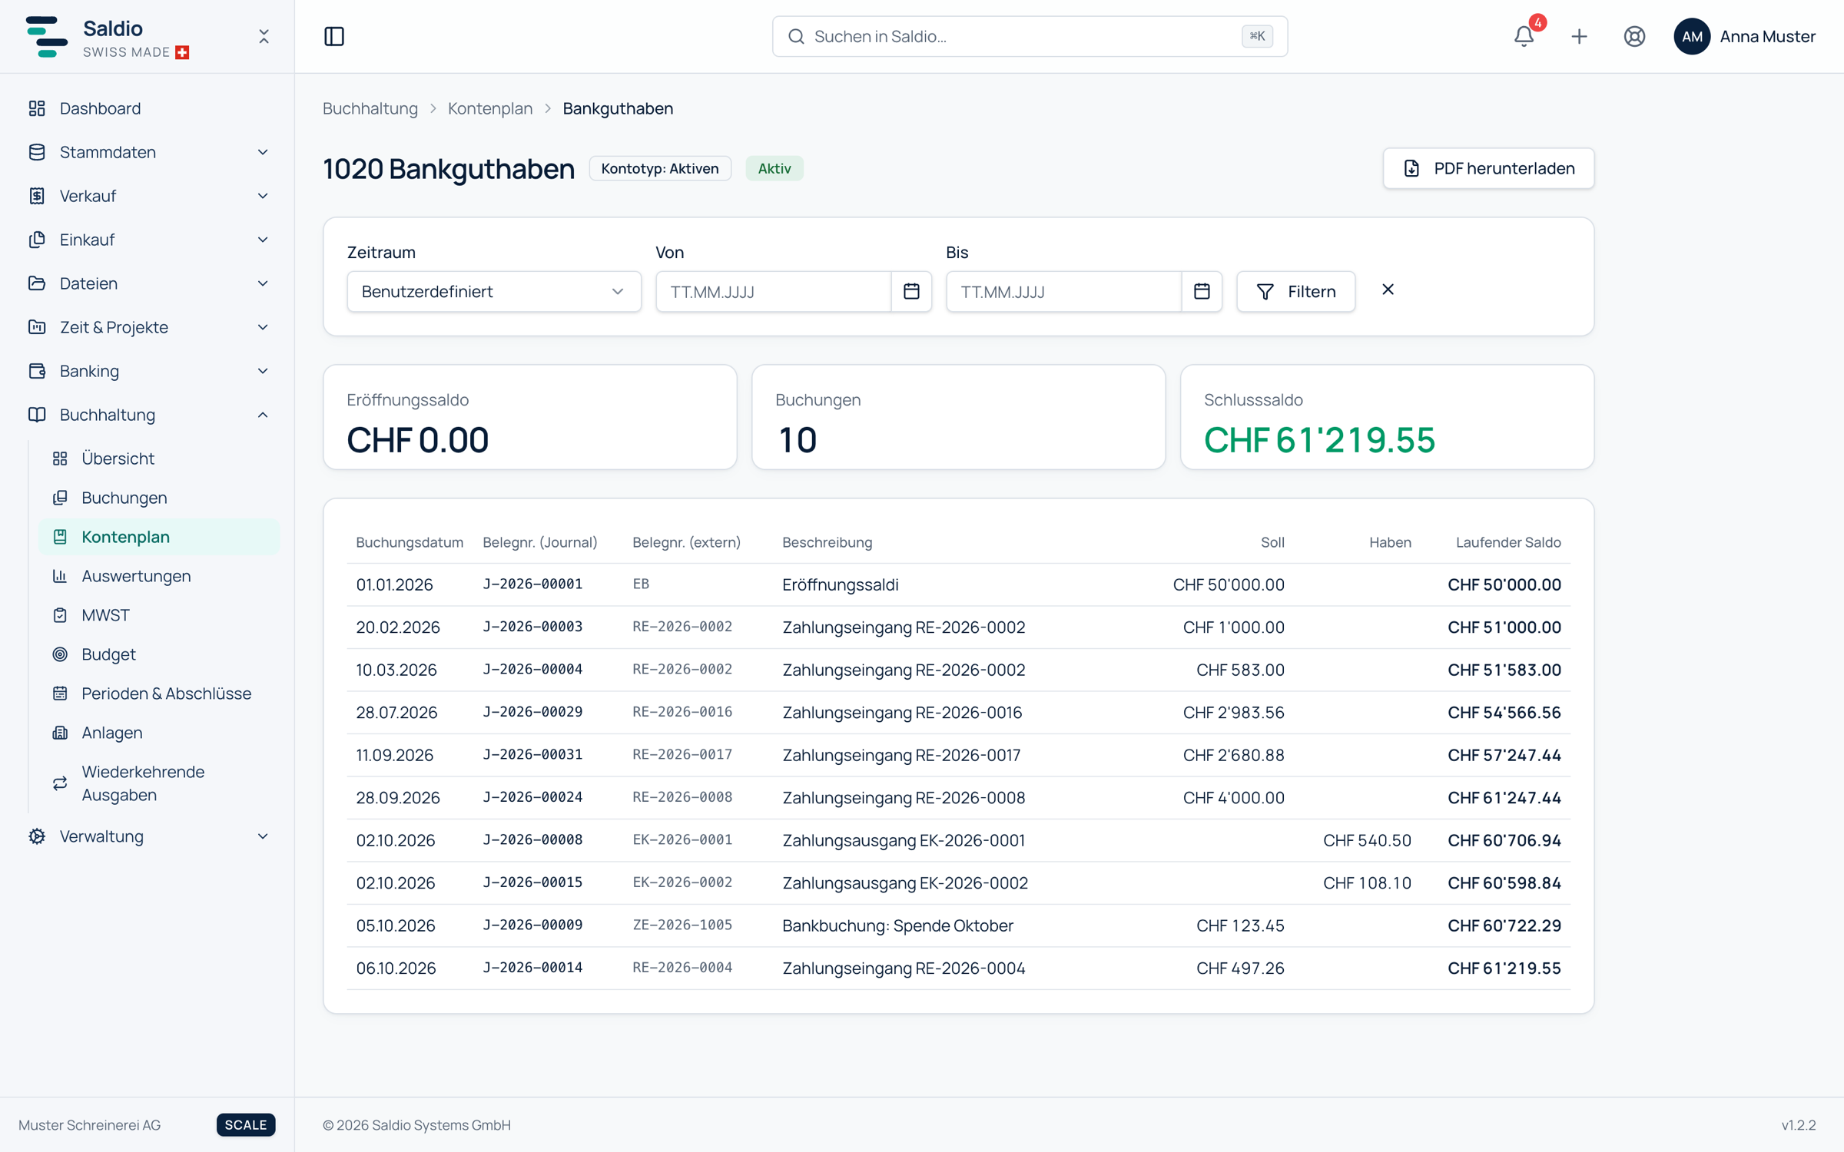This screenshot has width=1844, height=1152.
Task: Follow the Kontenplan breadcrumb link
Action: (490, 108)
